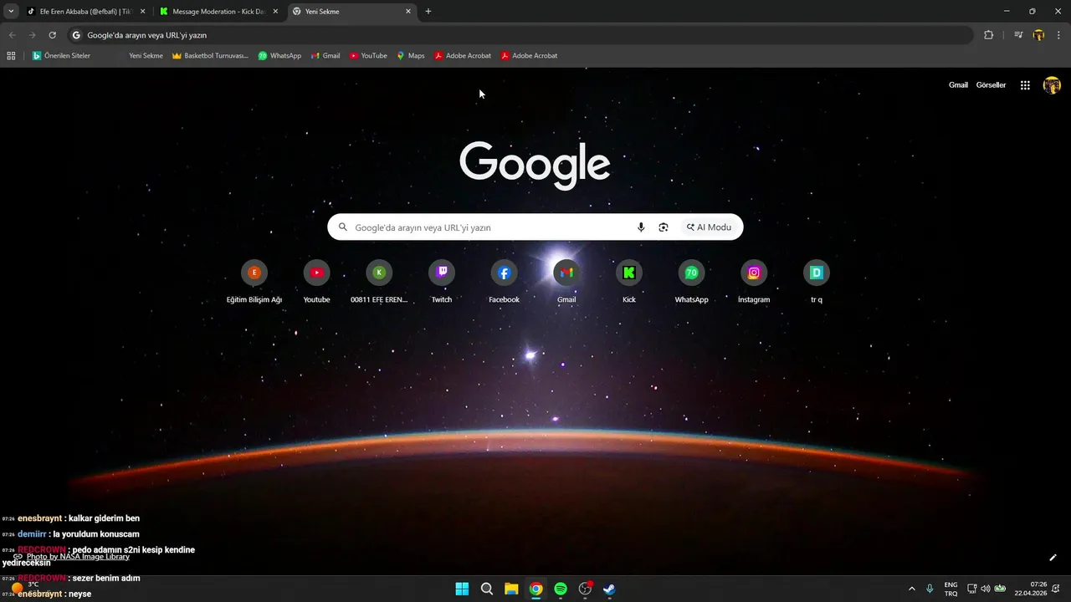This screenshot has width=1071, height=602.
Task: Click the Google icon in address bar
Action: coord(76,35)
